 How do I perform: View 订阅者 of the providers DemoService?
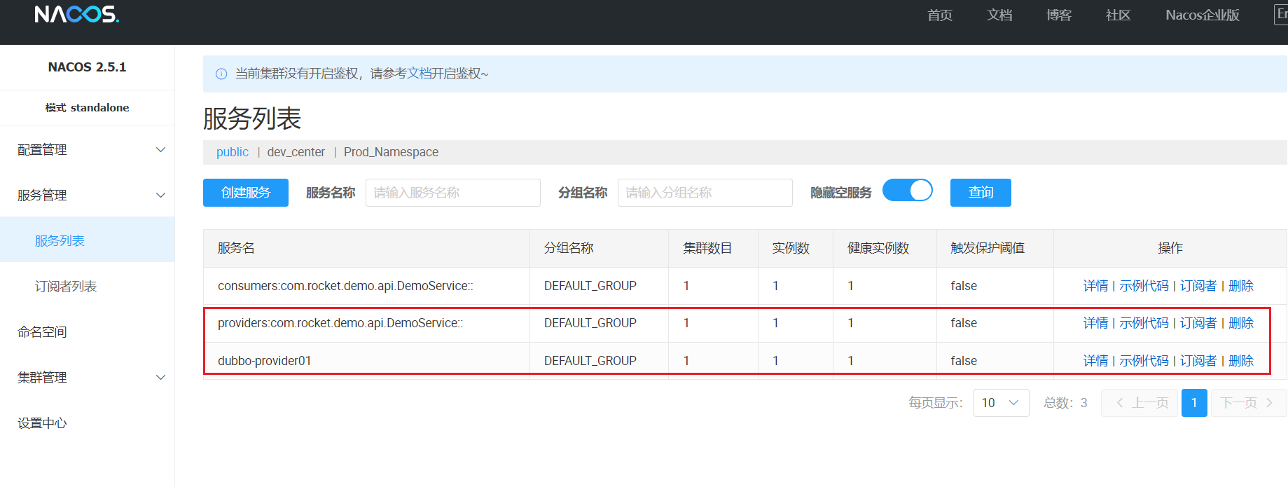coord(1198,323)
